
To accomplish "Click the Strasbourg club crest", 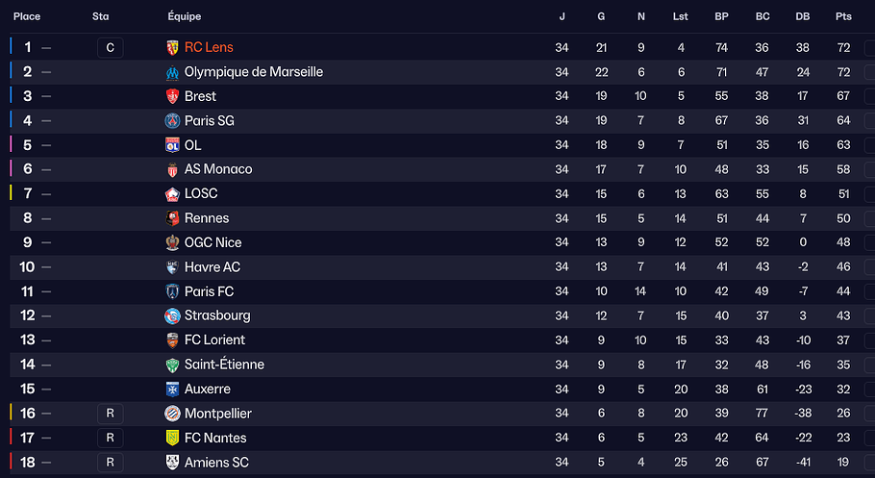I will (173, 315).
